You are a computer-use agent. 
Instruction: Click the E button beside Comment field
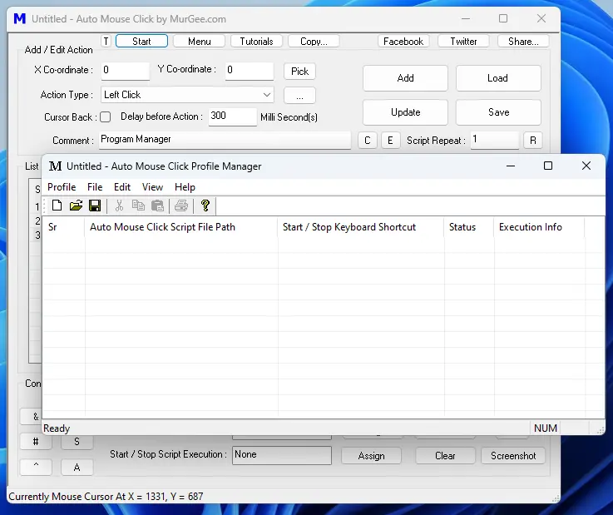coord(390,141)
